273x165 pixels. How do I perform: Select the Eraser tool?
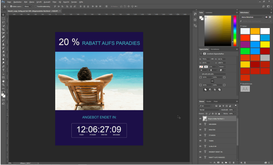[x=3, y=51]
